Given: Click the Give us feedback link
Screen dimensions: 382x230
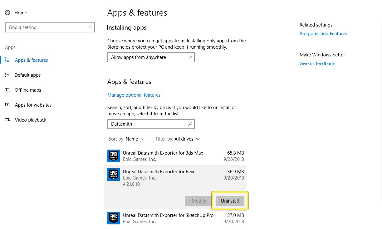Looking at the screenshot, I should tap(317, 63).
